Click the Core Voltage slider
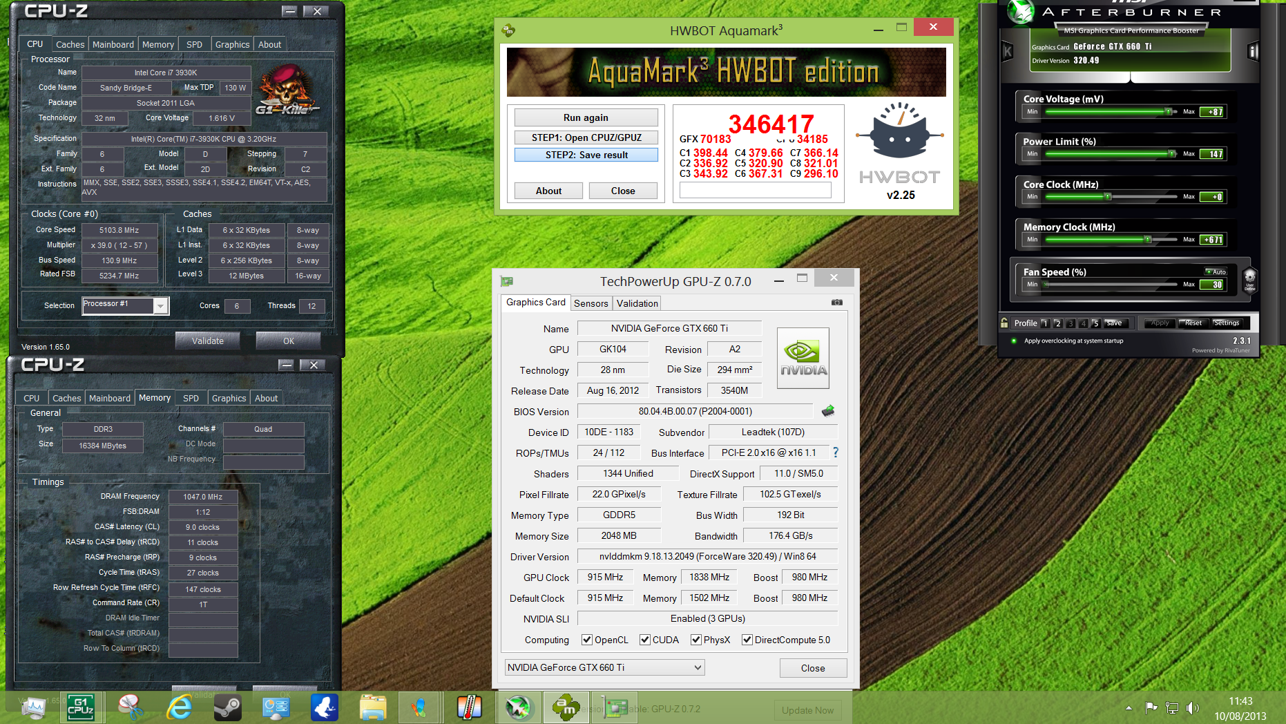Screen dimensions: 1286x724 [x=1111, y=111]
